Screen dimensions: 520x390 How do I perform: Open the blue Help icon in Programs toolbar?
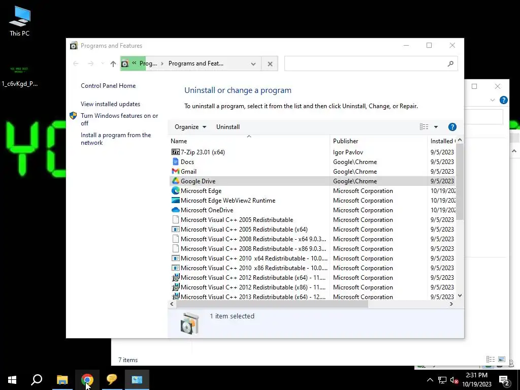452,126
